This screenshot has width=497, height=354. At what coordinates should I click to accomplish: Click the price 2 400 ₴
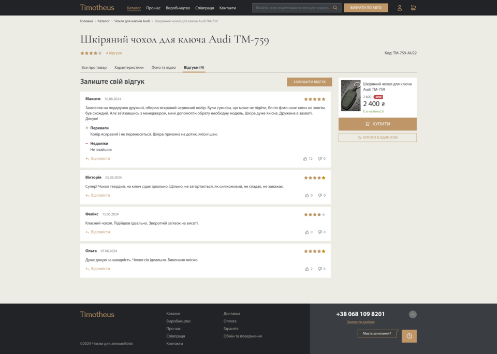click(374, 104)
